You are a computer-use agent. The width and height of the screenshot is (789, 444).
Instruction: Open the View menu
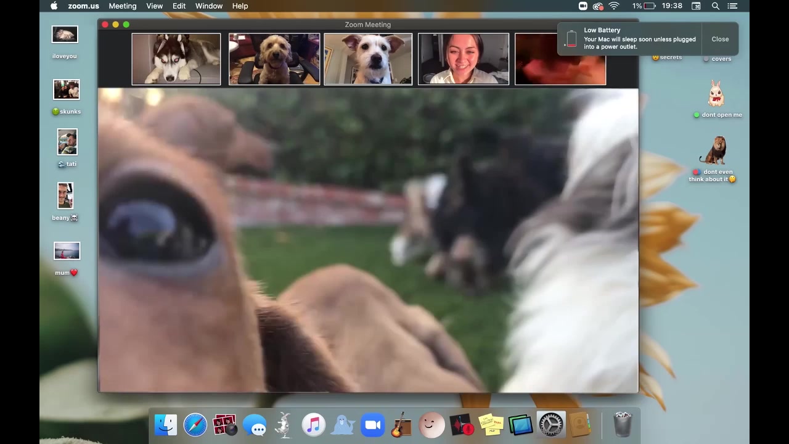coord(154,6)
